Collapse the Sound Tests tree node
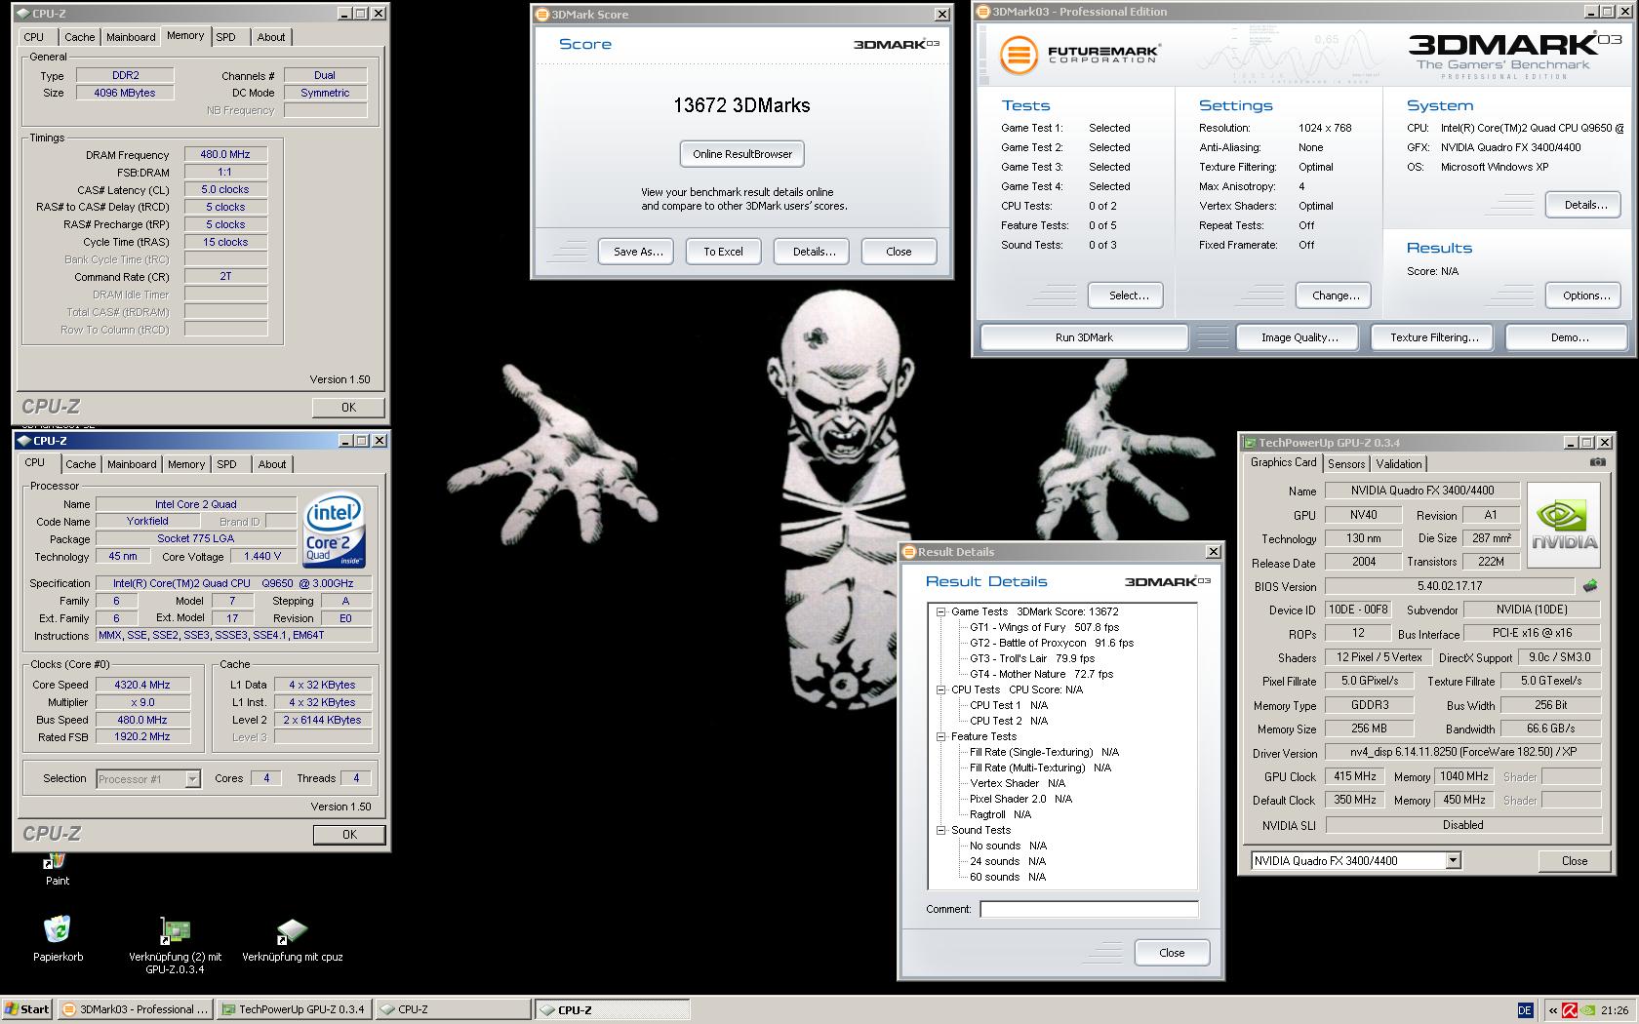Screen dimensions: 1639x1024 coord(941,830)
